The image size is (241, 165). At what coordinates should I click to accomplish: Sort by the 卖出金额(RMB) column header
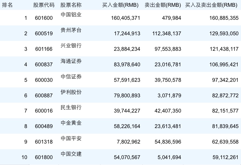tap(163, 5)
